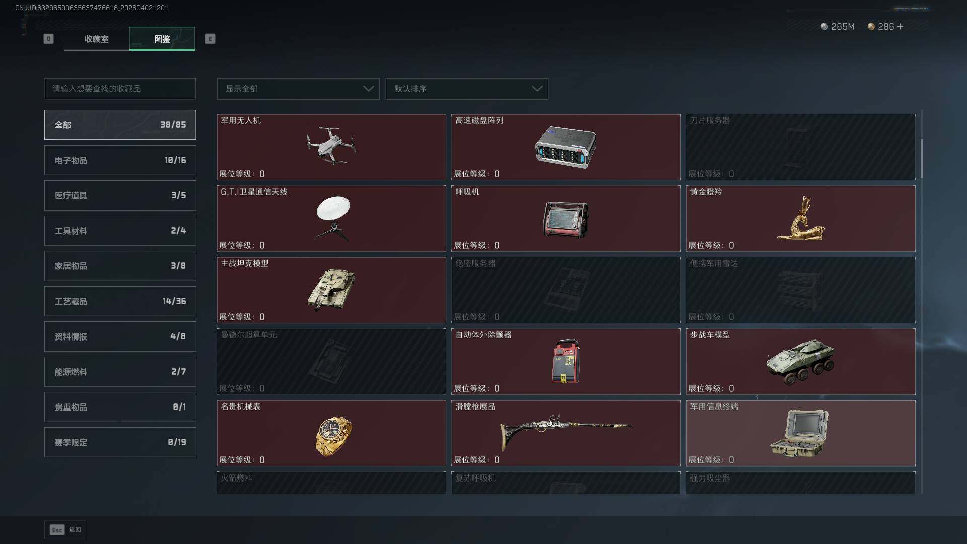The width and height of the screenshot is (967, 544).
Task: Filter by 电子物品 category
Action: point(120,160)
